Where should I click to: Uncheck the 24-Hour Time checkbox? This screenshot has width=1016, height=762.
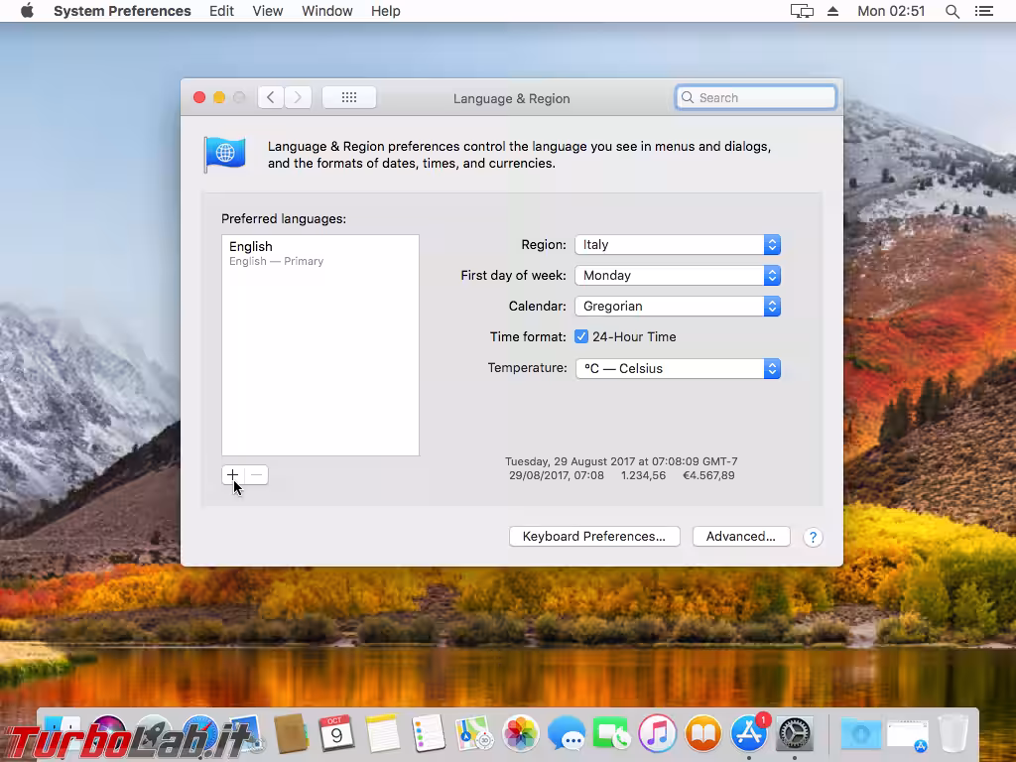point(581,336)
